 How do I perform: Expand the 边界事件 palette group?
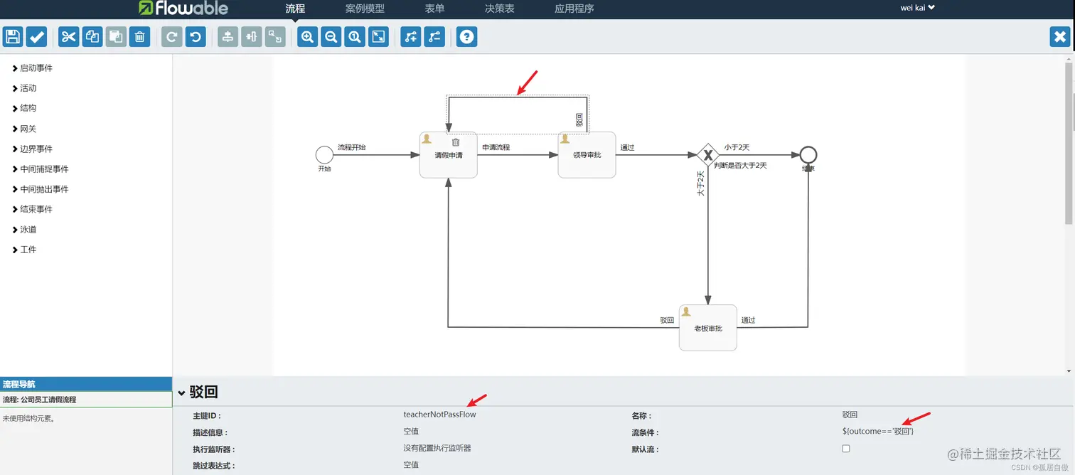point(33,149)
